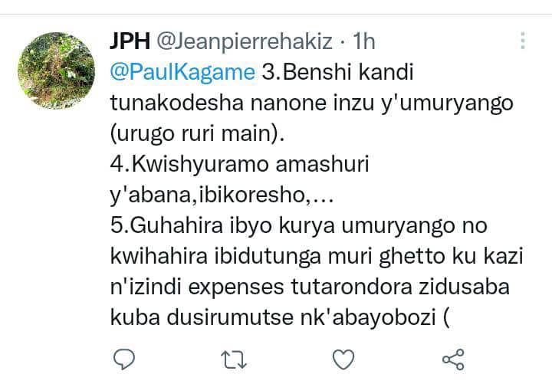Visit the @PaulKagame mention link
Screen dimensions: 552x384
tap(182, 72)
